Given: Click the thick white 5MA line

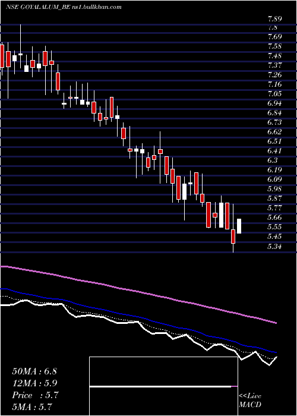Looking at the screenshot, I should pyautogui.click(x=138, y=322).
